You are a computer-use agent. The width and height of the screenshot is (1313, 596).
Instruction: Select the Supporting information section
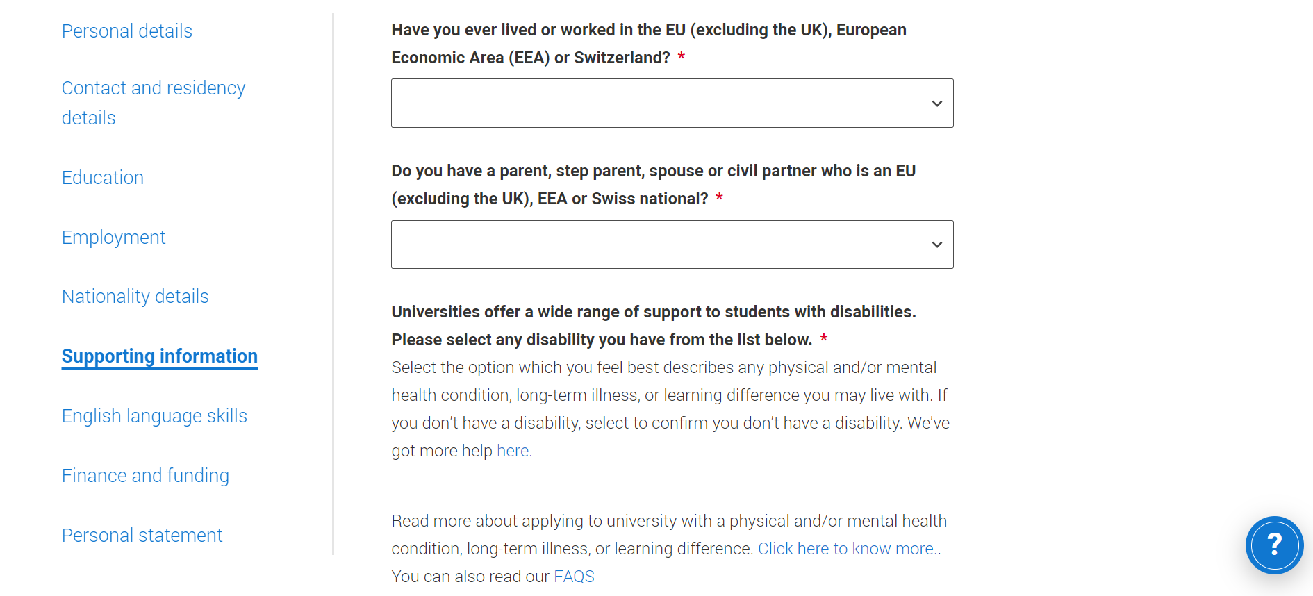[x=159, y=356]
